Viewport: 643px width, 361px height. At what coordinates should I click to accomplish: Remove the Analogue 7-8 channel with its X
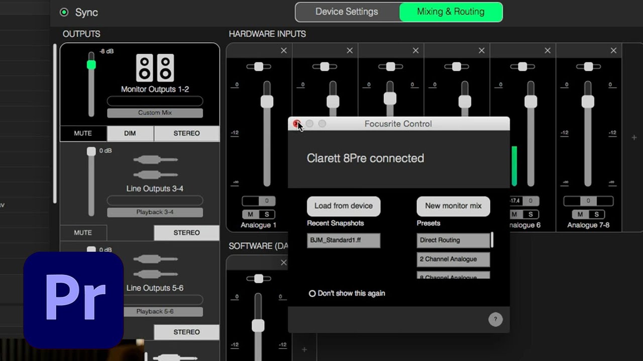click(x=613, y=50)
